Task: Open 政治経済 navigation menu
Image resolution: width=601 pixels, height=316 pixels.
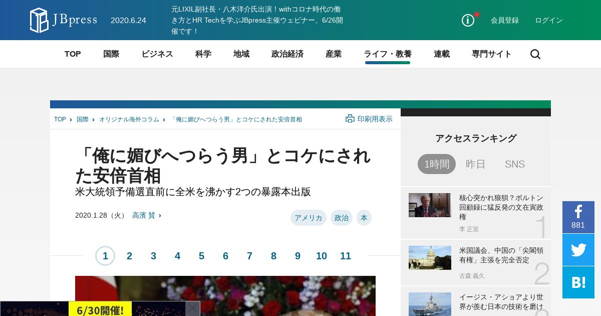Action: click(x=287, y=54)
